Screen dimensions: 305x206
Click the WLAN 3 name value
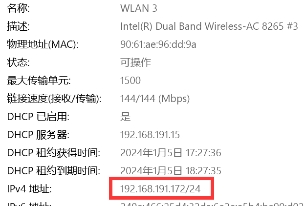139,8
